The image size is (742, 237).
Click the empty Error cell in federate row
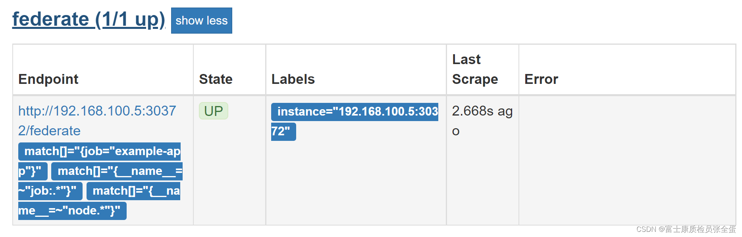pyautogui.click(x=627, y=160)
